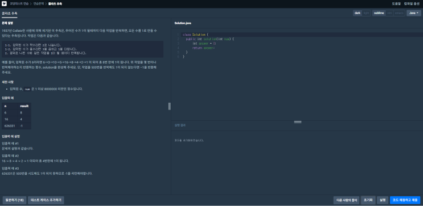
Task: Click the code line 'int answer = 0;'
Action: click(204, 43)
